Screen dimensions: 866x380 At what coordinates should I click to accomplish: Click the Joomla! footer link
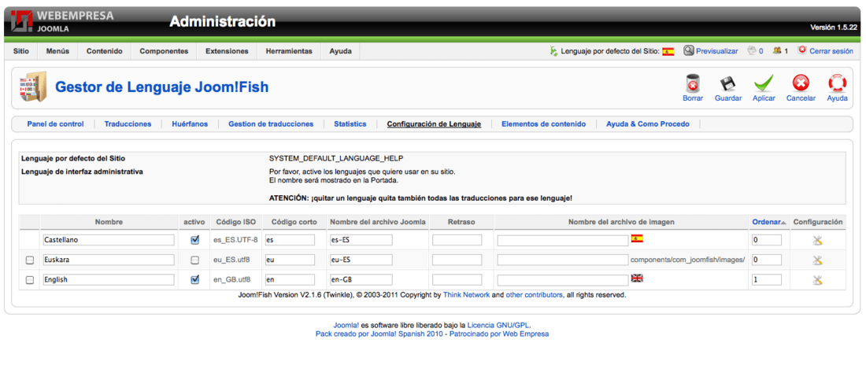click(x=346, y=325)
